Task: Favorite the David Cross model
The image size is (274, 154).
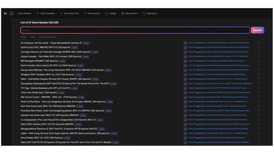Action: point(259,47)
